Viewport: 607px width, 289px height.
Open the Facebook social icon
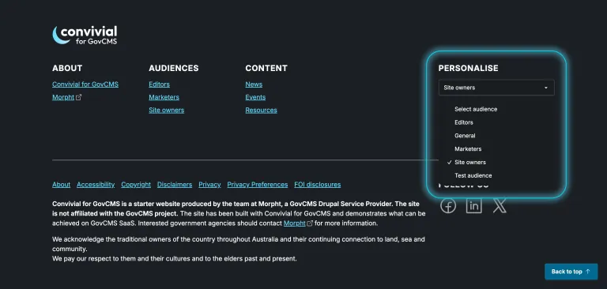tap(448, 205)
